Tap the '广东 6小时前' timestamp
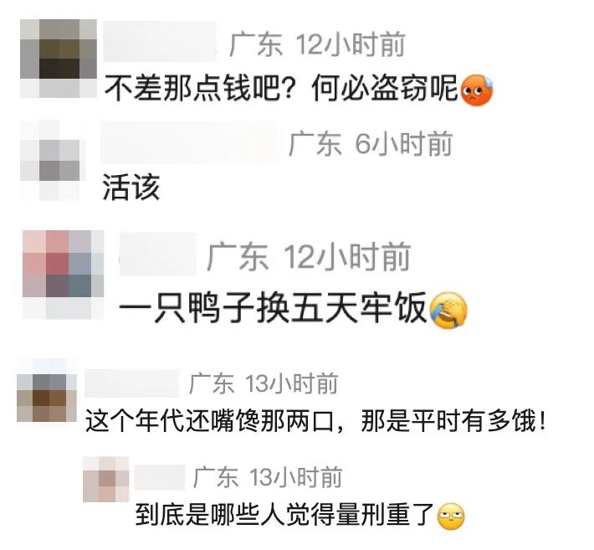The image size is (594, 550). (371, 144)
